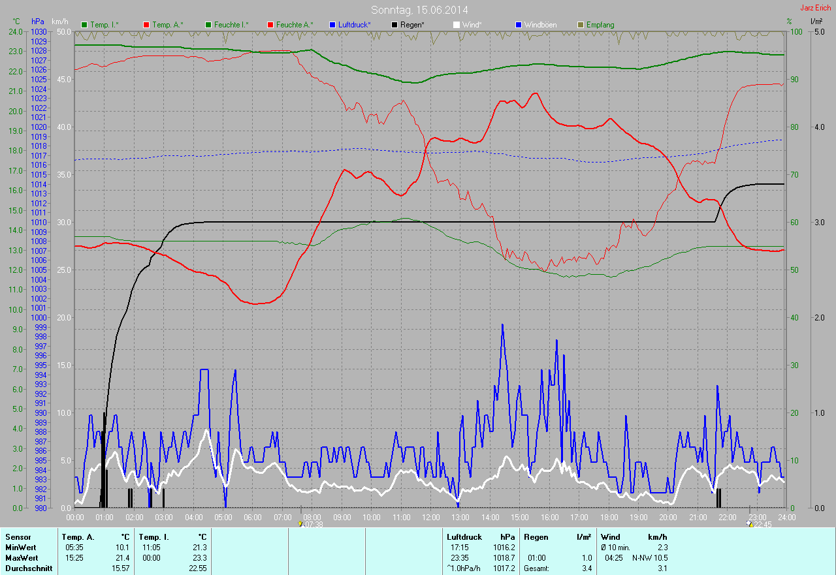
Task: Click the maximum pressure value 1018.7
Action: coord(504,558)
